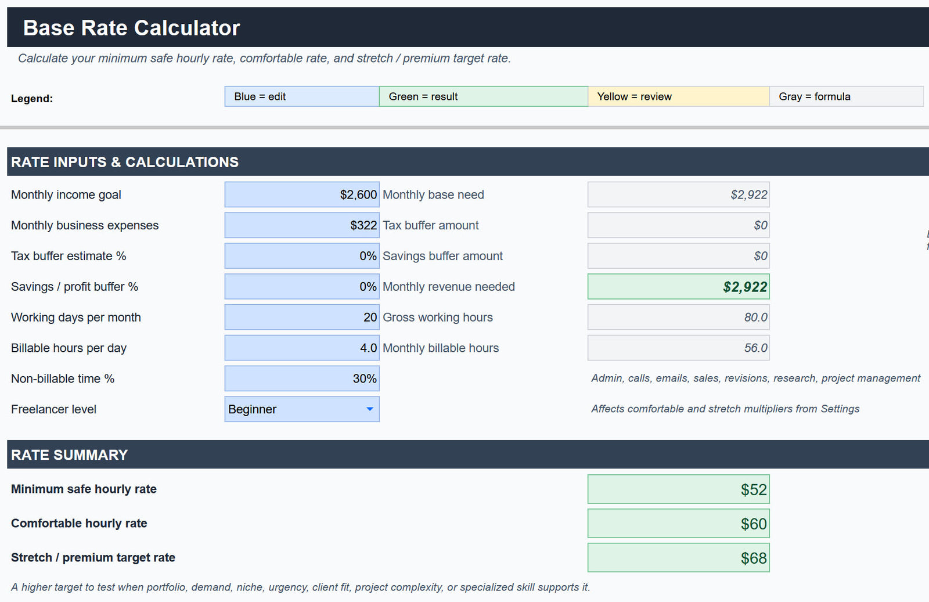Select the 'Tax buffer estimate %' label
The width and height of the screenshot is (929, 602).
[x=69, y=256]
